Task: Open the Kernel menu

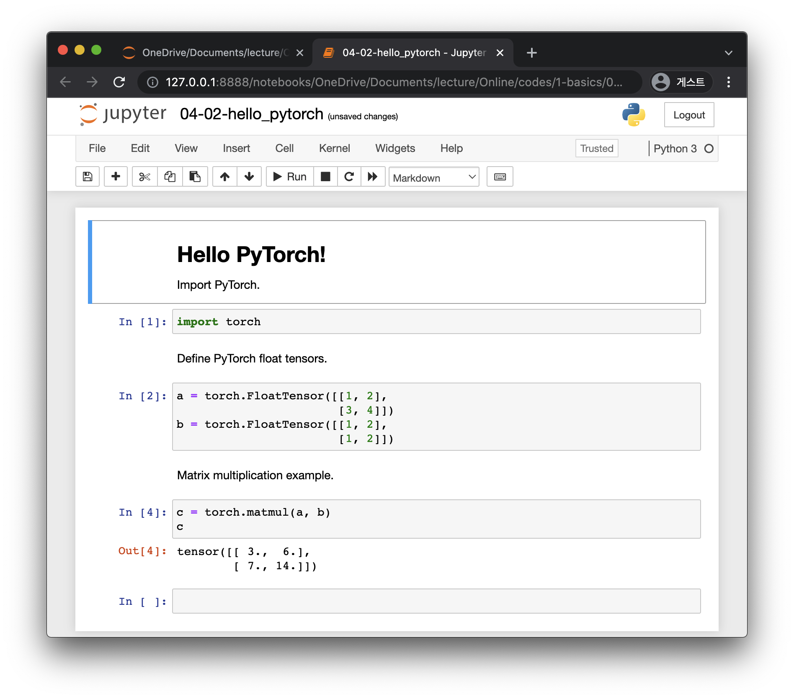Action: pos(334,148)
